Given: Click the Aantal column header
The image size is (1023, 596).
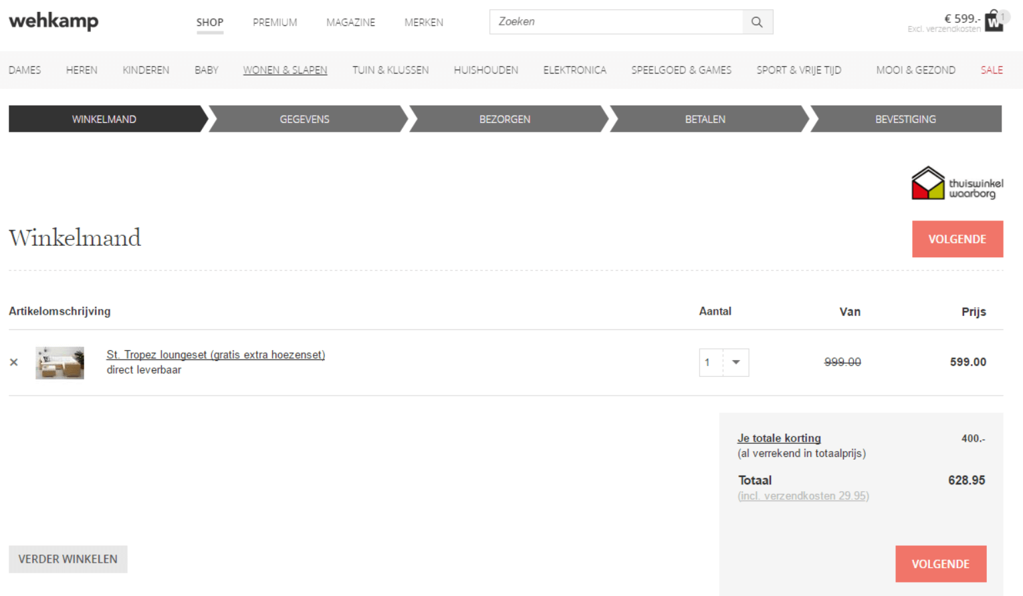Looking at the screenshot, I should click(715, 311).
